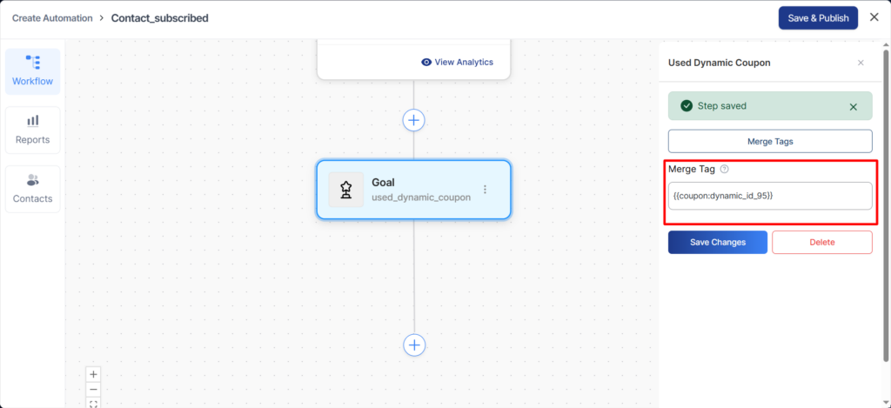Image resolution: width=891 pixels, height=408 pixels.
Task: Click the Merge Tags button
Action: point(769,141)
